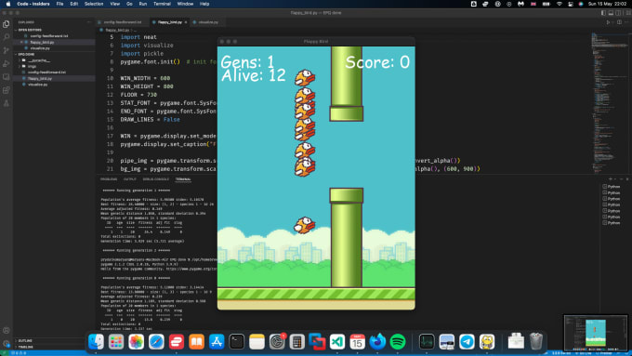
Task: Switch to Terminal panel tab
Action: click(x=183, y=179)
